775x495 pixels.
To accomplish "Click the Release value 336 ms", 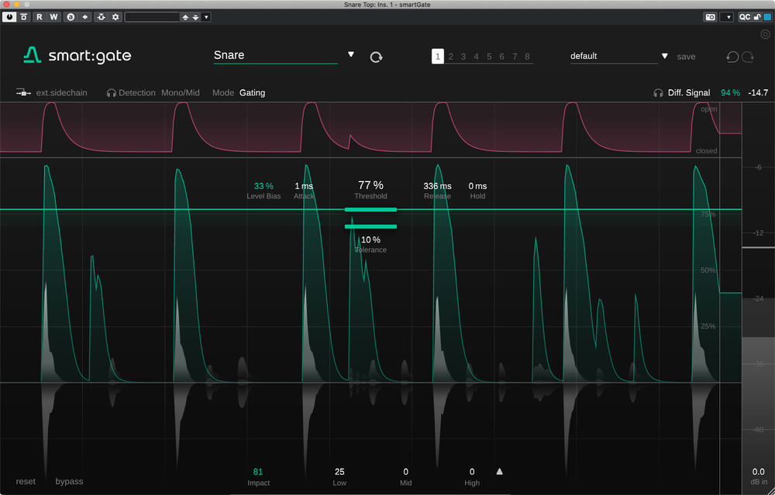I will [x=437, y=186].
